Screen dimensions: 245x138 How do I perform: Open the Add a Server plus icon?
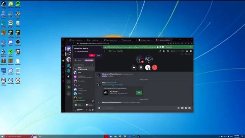click(x=69, y=82)
